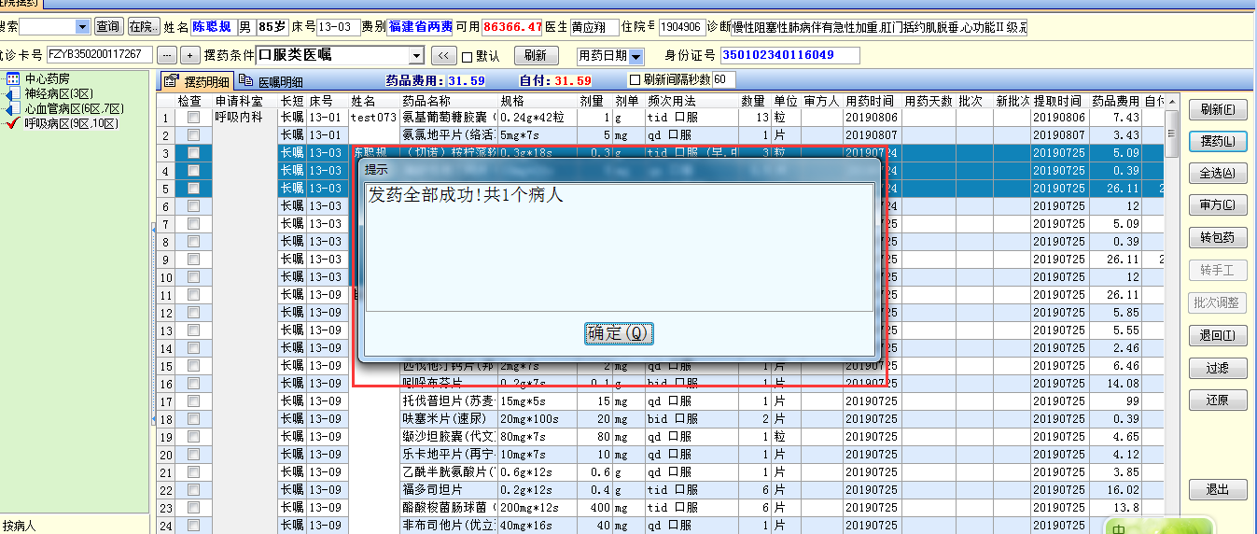This screenshot has width=1257, height=534.
Task: Click the 神经病区(3区) ward icon
Action: click(x=13, y=94)
